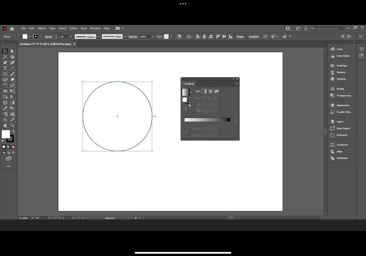Select the Hand tool
This screenshot has height=256, width=366.
click(x=5, y=125)
